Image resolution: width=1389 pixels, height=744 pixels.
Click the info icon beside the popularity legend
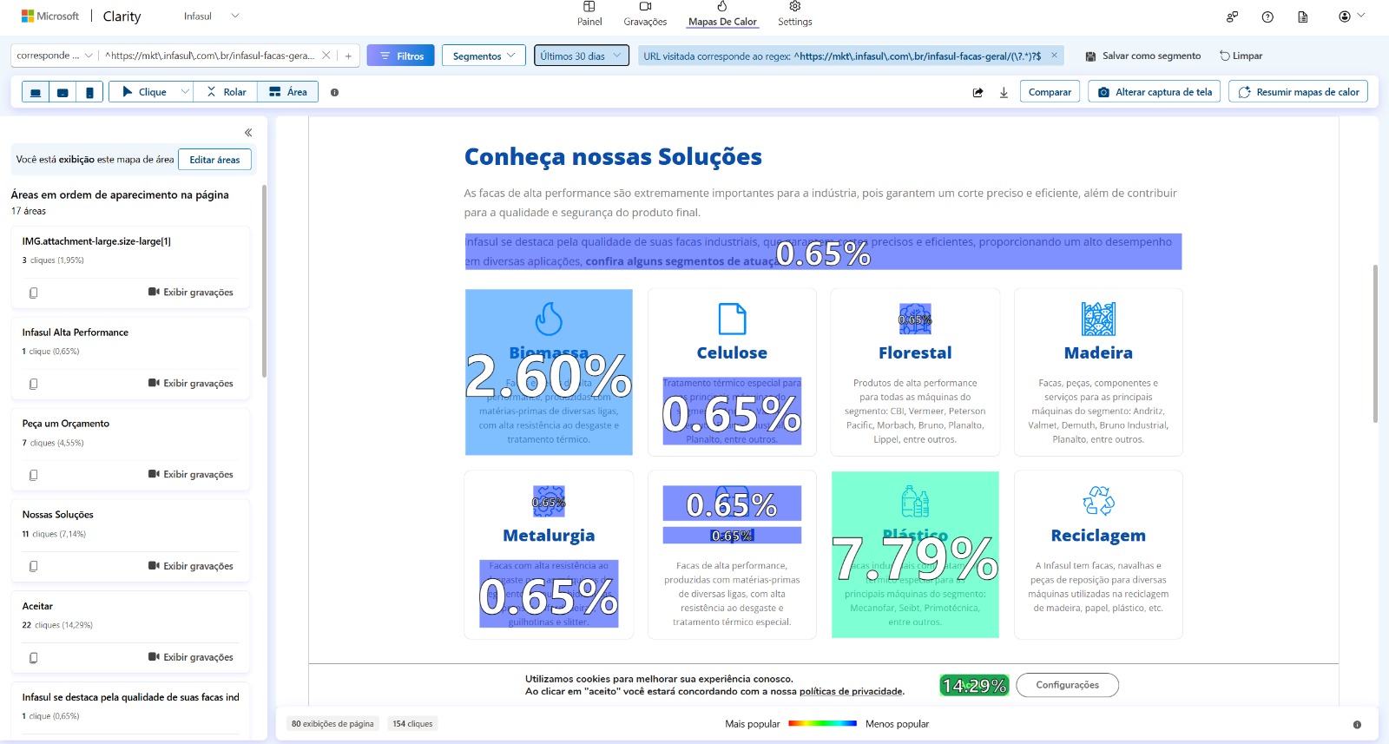(1357, 724)
